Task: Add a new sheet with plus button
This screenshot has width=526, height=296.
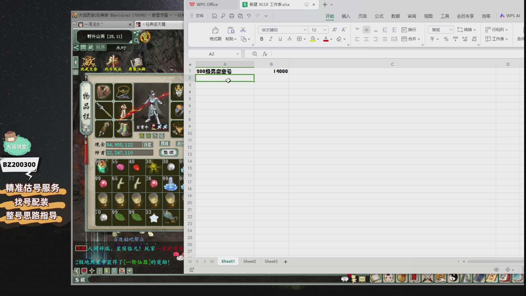Action: [x=285, y=262]
